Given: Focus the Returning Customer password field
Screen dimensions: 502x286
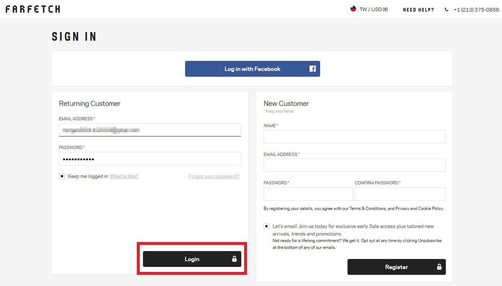Looking at the screenshot, I should pyautogui.click(x=150, y=159).
